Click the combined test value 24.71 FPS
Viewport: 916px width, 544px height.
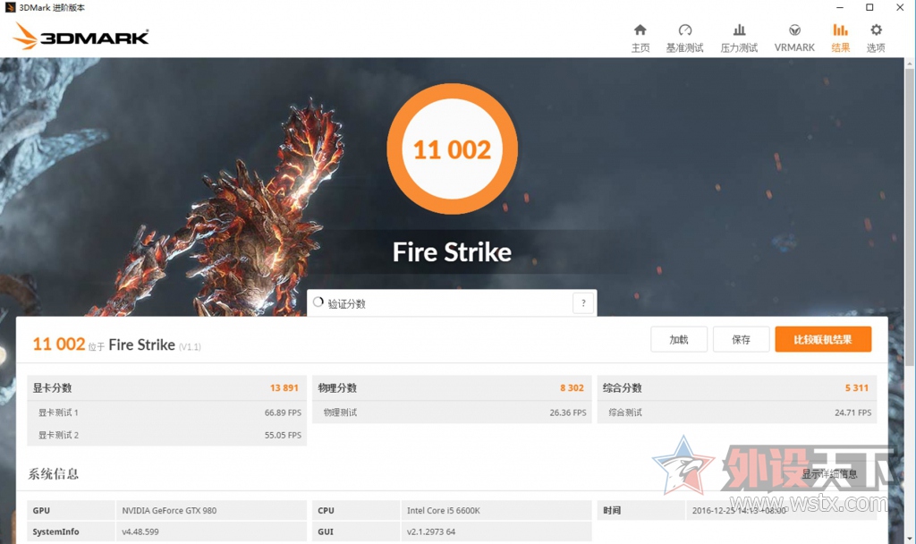(x=852, y=412)
